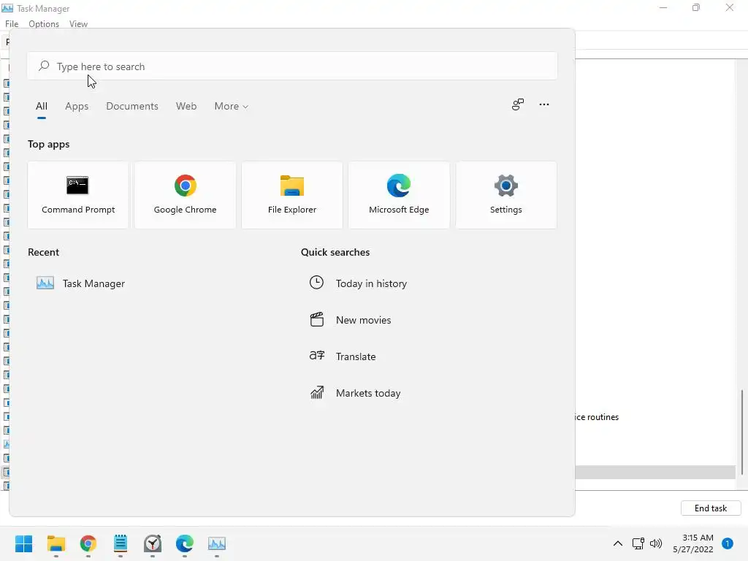
Task: Click the search magnifier icon
Action: click(x=44, y=66)
